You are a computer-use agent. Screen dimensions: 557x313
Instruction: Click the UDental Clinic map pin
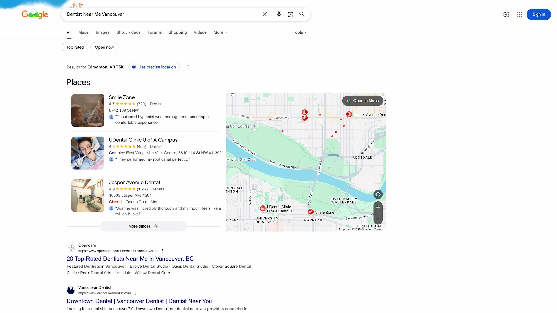click(x=263, y=208)
